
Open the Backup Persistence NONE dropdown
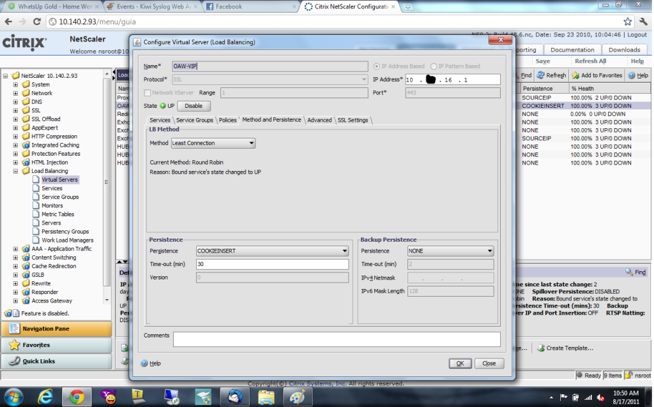(x=450, y=251)
